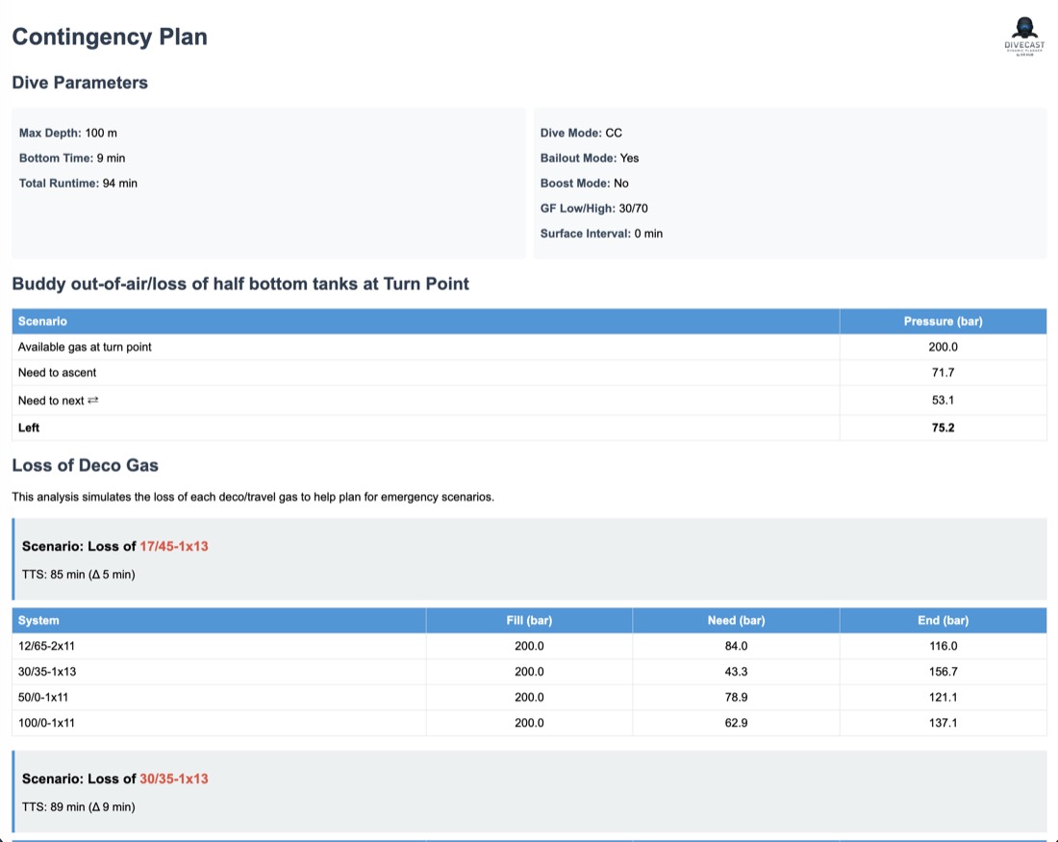Click the 'Bailout Mode: Yes' parameter
The image size is (1058, 842).
click(x=589, y=159)
